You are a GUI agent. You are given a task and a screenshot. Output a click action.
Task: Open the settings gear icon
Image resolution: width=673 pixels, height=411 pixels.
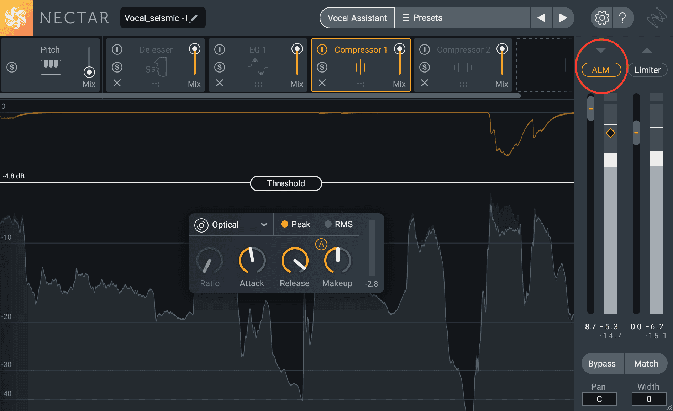pos(602,18)
